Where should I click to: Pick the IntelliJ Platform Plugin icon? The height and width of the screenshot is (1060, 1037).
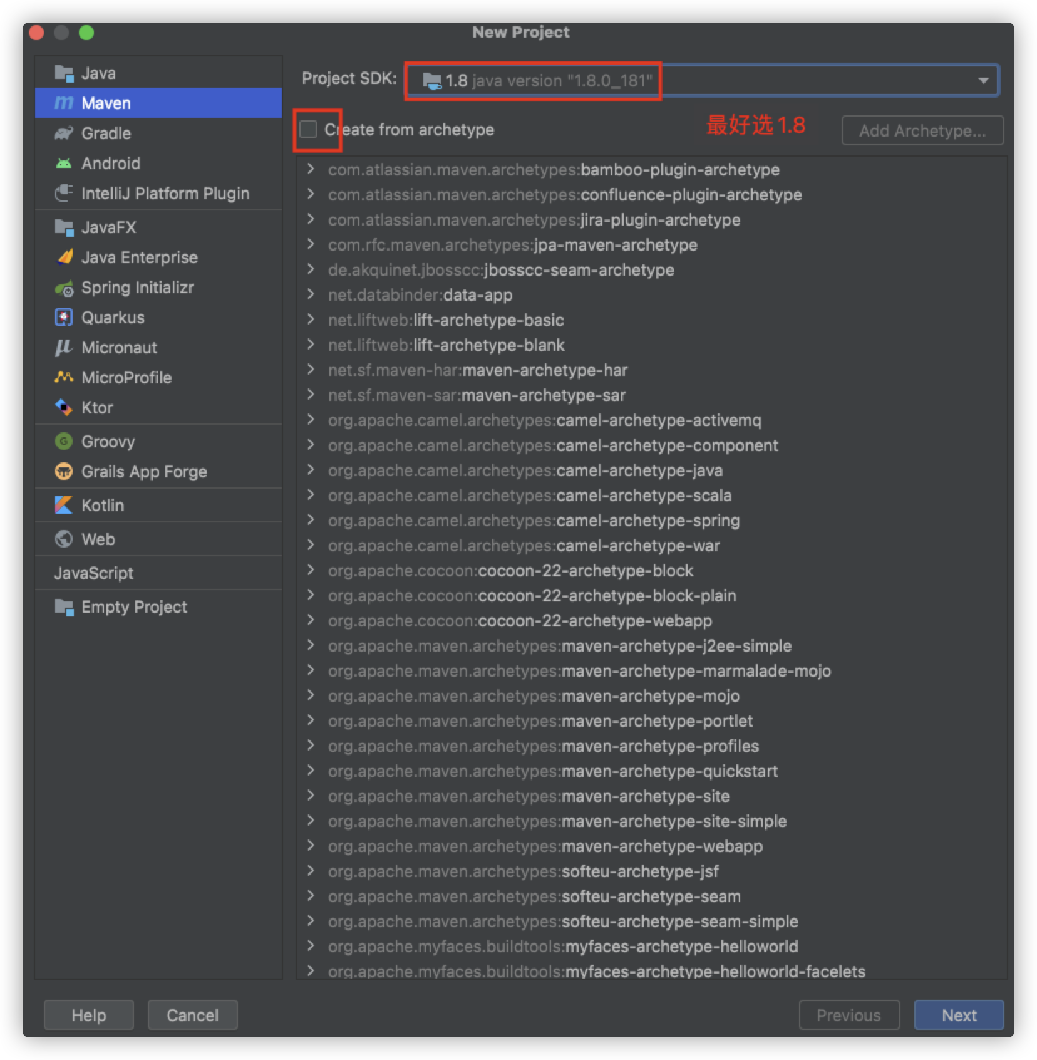click(x=64, y=194)
